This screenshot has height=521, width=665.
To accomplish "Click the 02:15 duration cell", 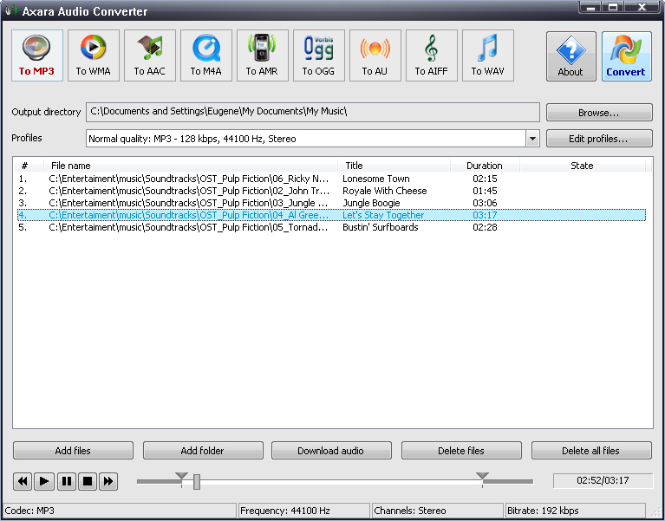I will 485,179.
